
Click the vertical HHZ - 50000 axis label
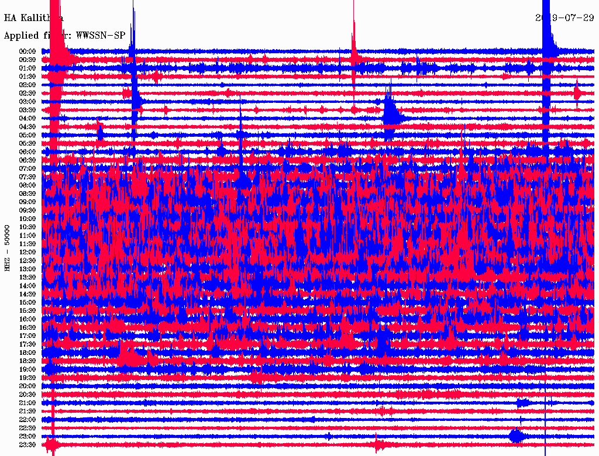(8, 247)
